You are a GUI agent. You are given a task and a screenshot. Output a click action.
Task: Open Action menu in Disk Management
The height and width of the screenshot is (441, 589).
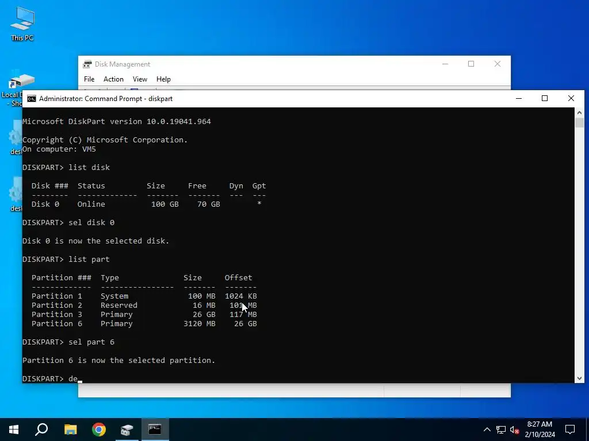[x=113, y=79]
